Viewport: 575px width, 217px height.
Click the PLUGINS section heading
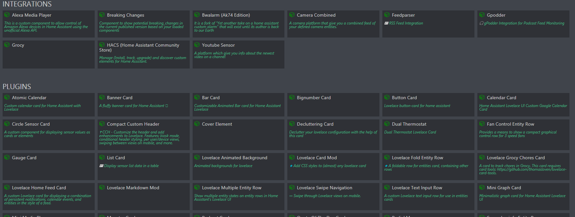(x=17, y=86)
